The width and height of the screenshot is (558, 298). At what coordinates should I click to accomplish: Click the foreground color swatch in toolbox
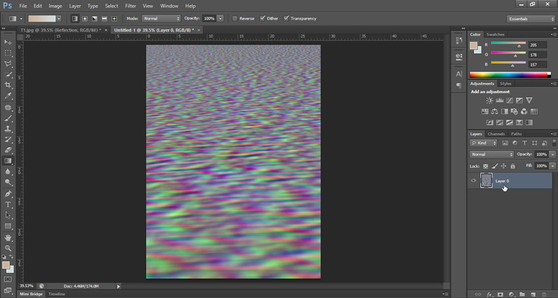click(x=6, y=264)
